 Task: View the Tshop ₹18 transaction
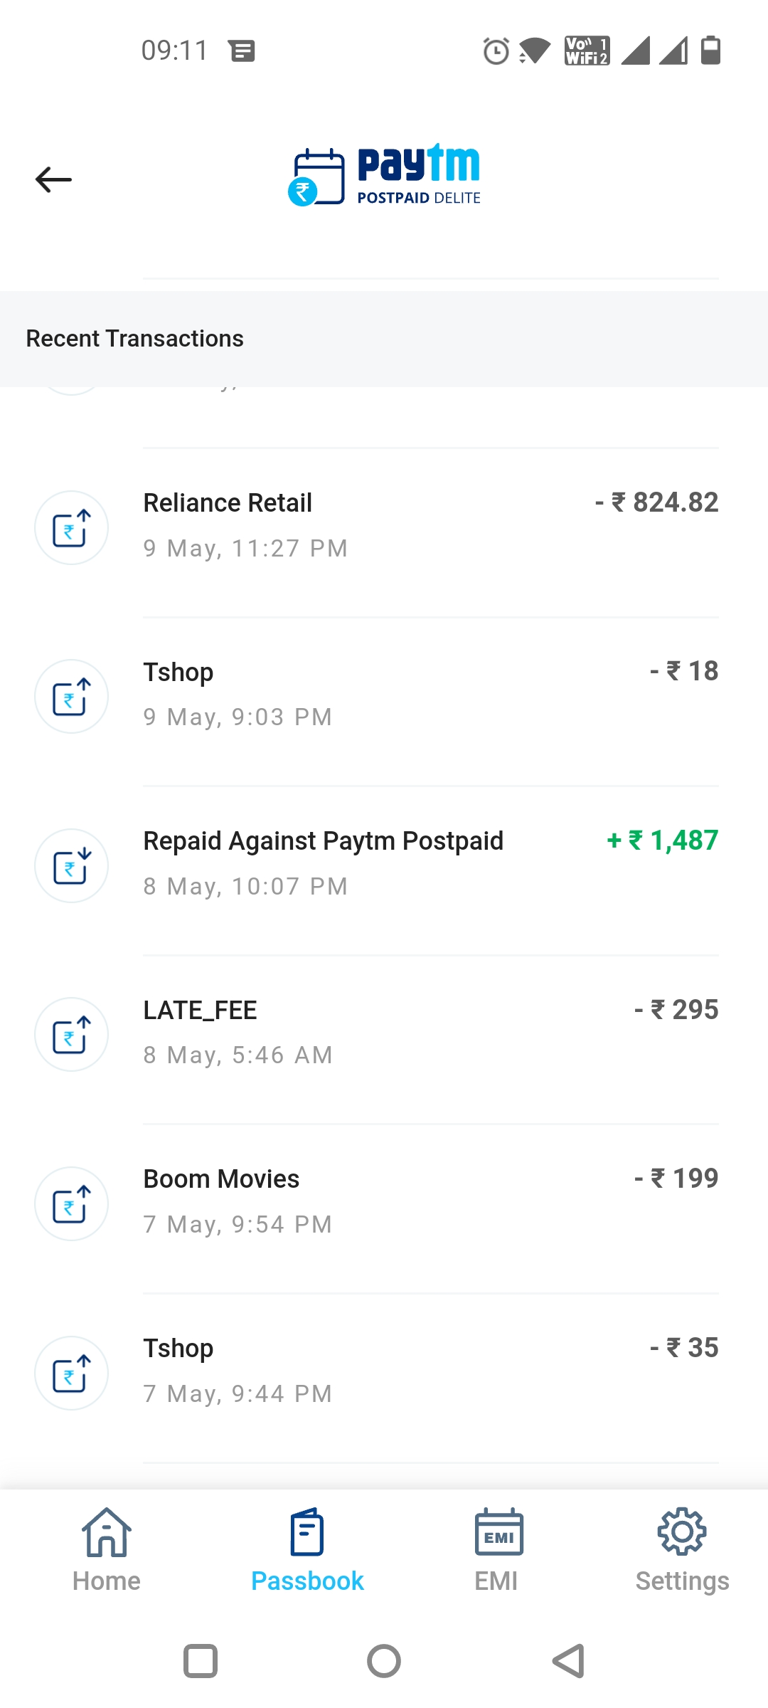pos(684,671)
